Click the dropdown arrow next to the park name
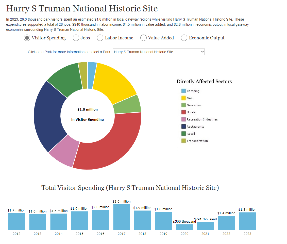 [202, 52]
